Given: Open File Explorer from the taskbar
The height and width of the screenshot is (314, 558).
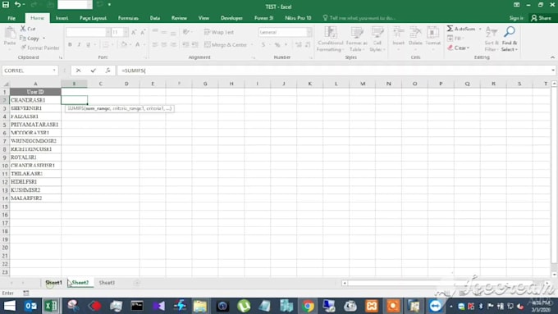Looking at the screenshot, I should [x=200, y=306].
